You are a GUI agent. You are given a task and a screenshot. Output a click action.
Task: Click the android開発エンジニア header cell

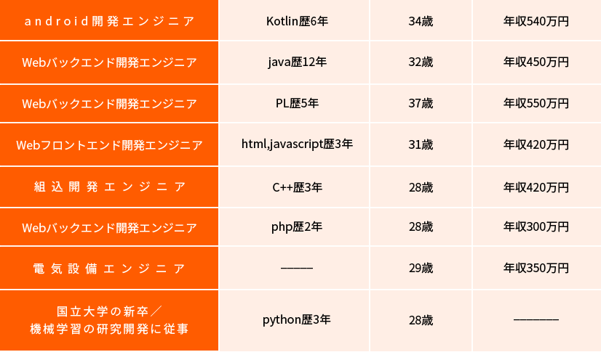click(x=109, y=21)
